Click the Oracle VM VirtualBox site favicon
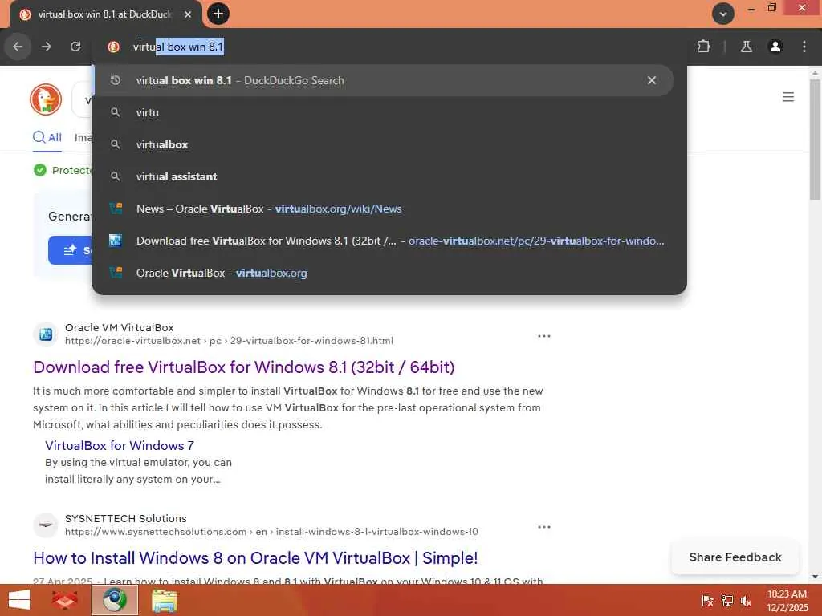This screenshot has height=616, width=822. [x=46, y=334]
